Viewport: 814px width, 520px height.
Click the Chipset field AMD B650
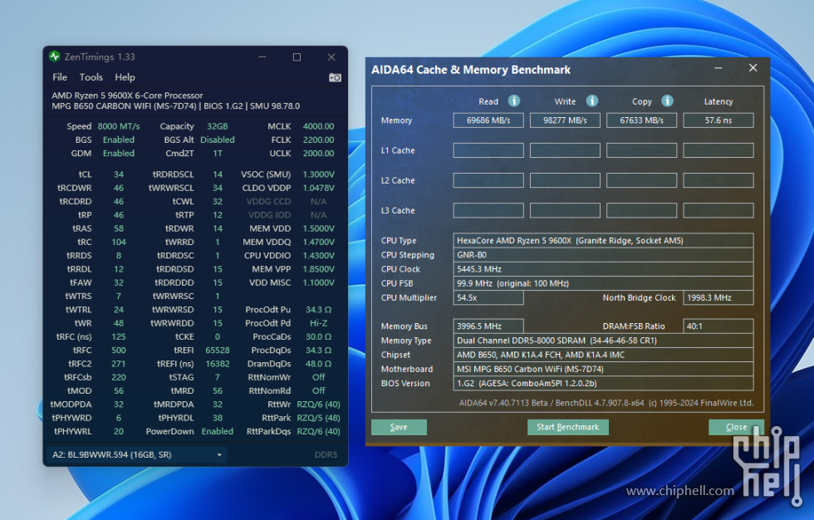[x=603, y=355]
